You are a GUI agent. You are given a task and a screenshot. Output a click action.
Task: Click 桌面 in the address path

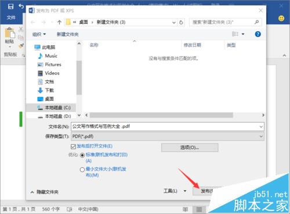(84, 23)
